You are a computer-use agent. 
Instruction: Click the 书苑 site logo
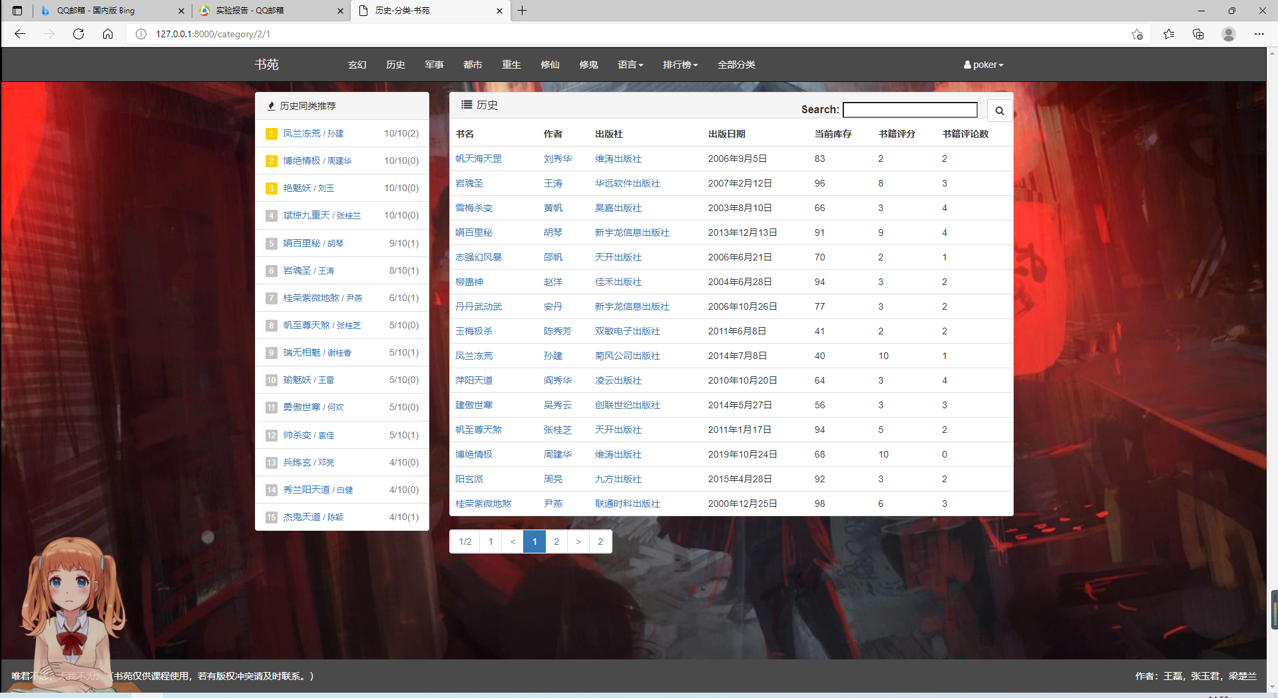click(266, 65)
